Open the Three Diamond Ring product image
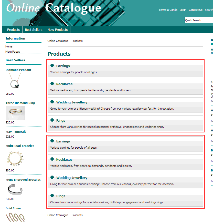213x222 pixels. tap(15, 113)
